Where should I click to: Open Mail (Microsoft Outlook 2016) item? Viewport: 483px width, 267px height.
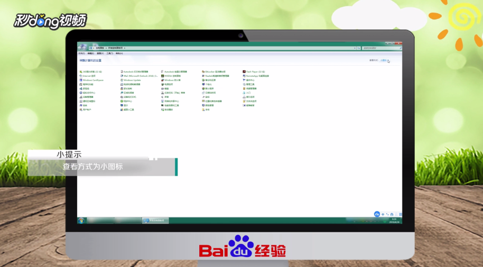(139, 76)
